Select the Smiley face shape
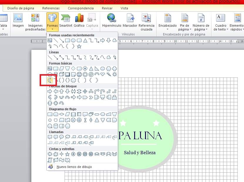The height and width of the screenshot is (182, 244). click(x=79, y=74)
